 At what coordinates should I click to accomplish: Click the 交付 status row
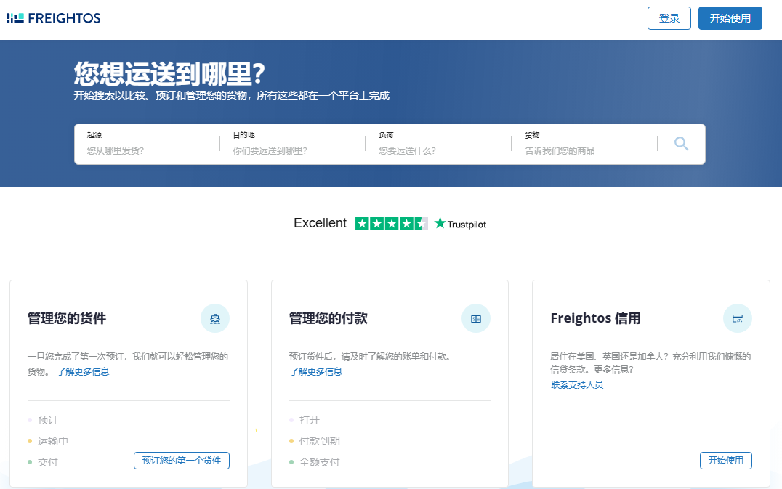point(43,462)
